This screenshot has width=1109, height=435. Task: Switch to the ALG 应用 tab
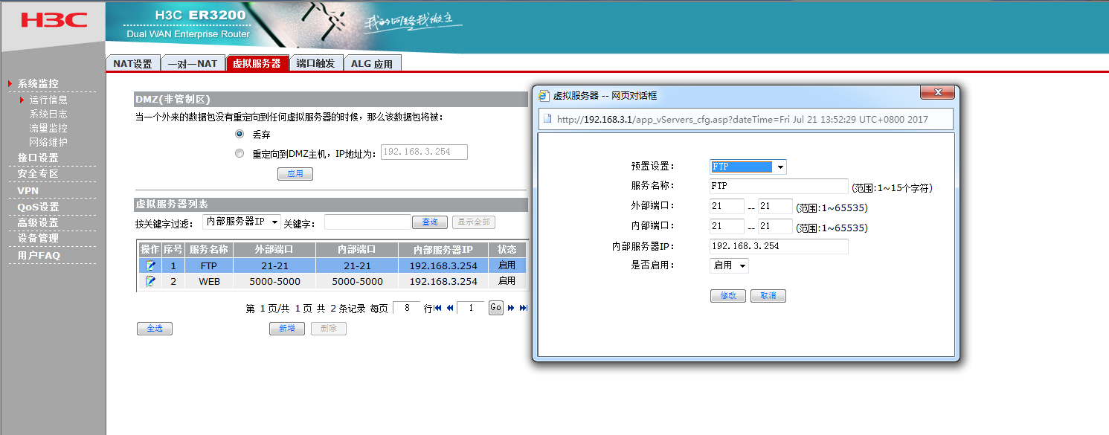tap(372, 64)
